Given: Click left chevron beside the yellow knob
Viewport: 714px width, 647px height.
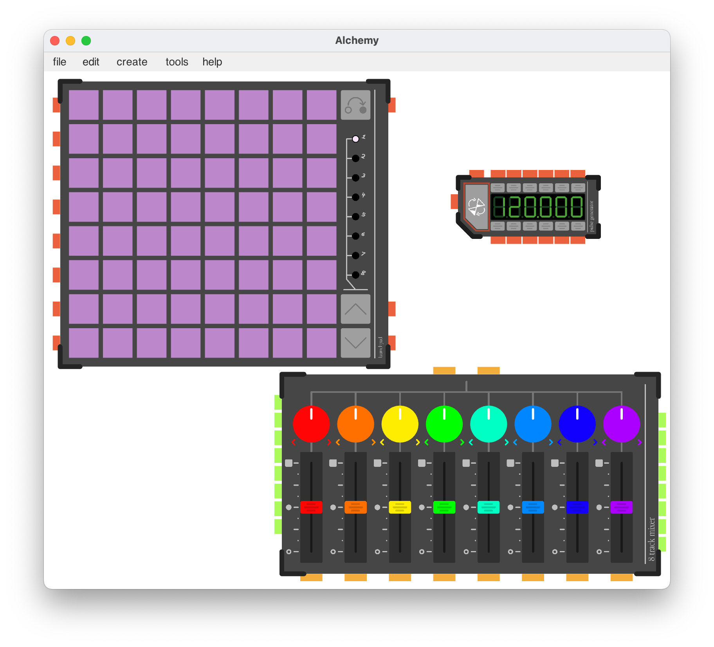Looking at the screenshot, I should point(382,442).
